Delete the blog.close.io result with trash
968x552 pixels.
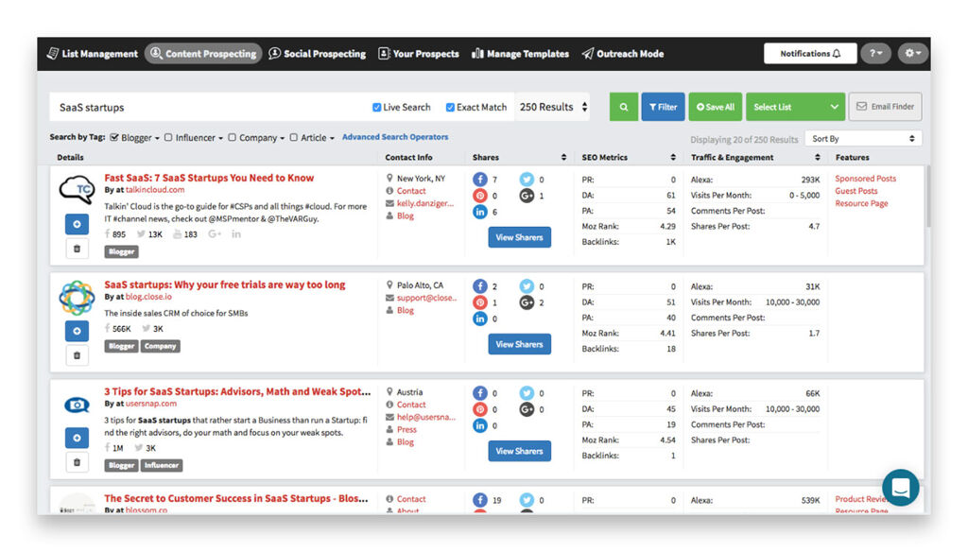point(78,355)
